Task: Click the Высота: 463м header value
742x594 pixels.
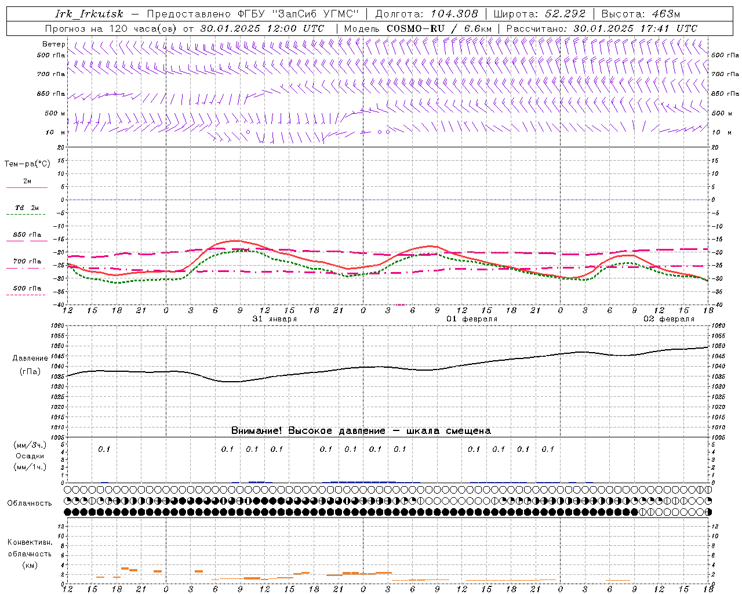Action: (641, 14)
